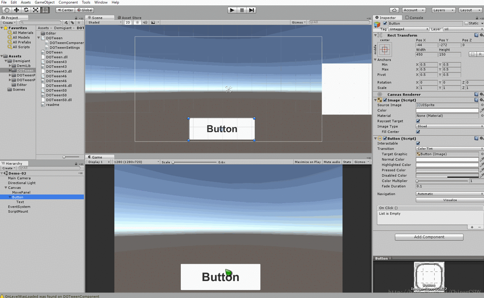Select the Scale tool
Viewport: 484px width, 298px height.
pyautogui.click(x=35, y=10)
